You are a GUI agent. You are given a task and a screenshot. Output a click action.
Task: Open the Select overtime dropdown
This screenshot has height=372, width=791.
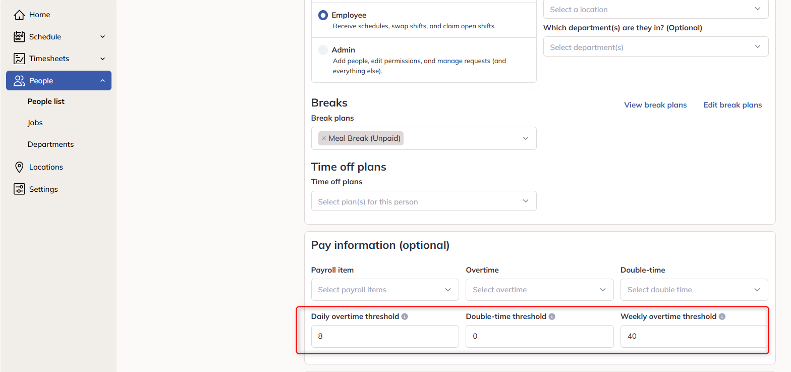click(x=540, y=290)
